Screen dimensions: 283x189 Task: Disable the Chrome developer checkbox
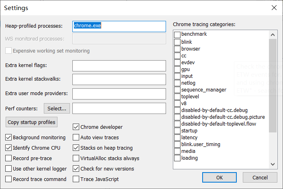76,127
